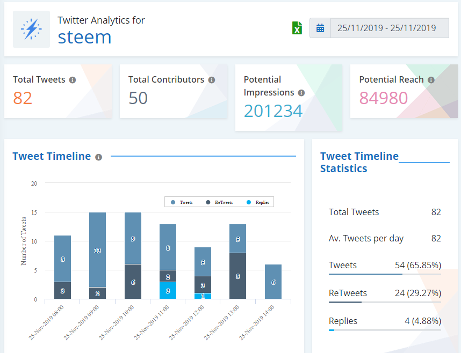
Task: Click the 25-Nov-2019 08:00 axis label
Action: tap(46, 322)
